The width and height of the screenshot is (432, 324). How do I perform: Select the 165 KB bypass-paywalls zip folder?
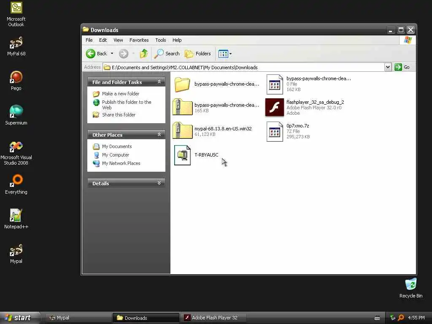(182, 107)
